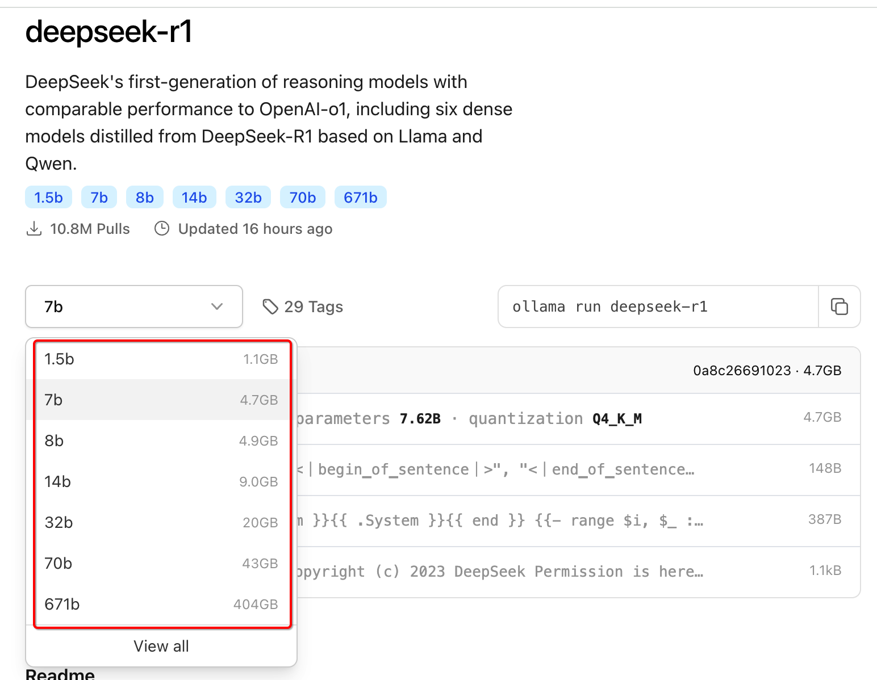Open View all in the dropdown
Viewport: 877px width, 680px height.
click(161, 646)
